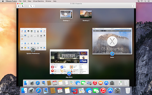Open iBooks in the guest VM Dock

101,83
